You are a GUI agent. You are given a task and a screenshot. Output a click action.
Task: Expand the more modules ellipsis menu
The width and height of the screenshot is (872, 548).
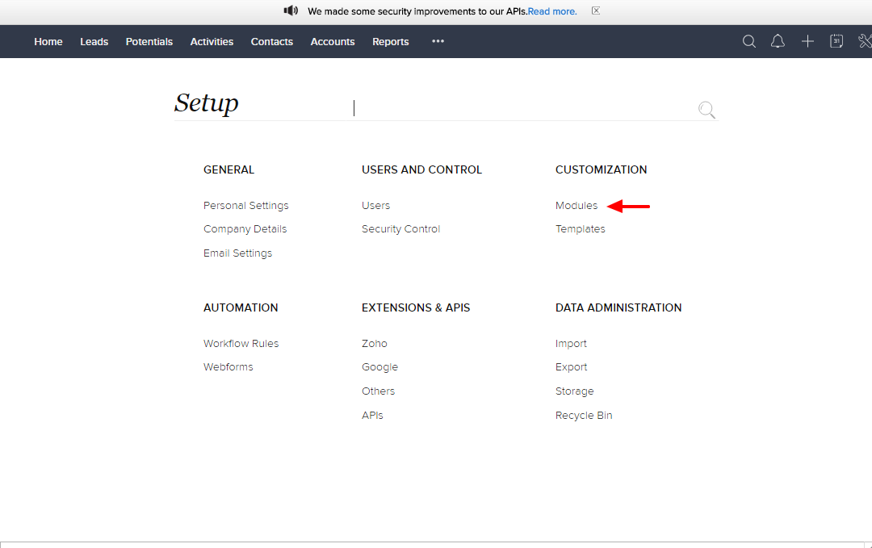pyautogui.click(x=438, y=41)
